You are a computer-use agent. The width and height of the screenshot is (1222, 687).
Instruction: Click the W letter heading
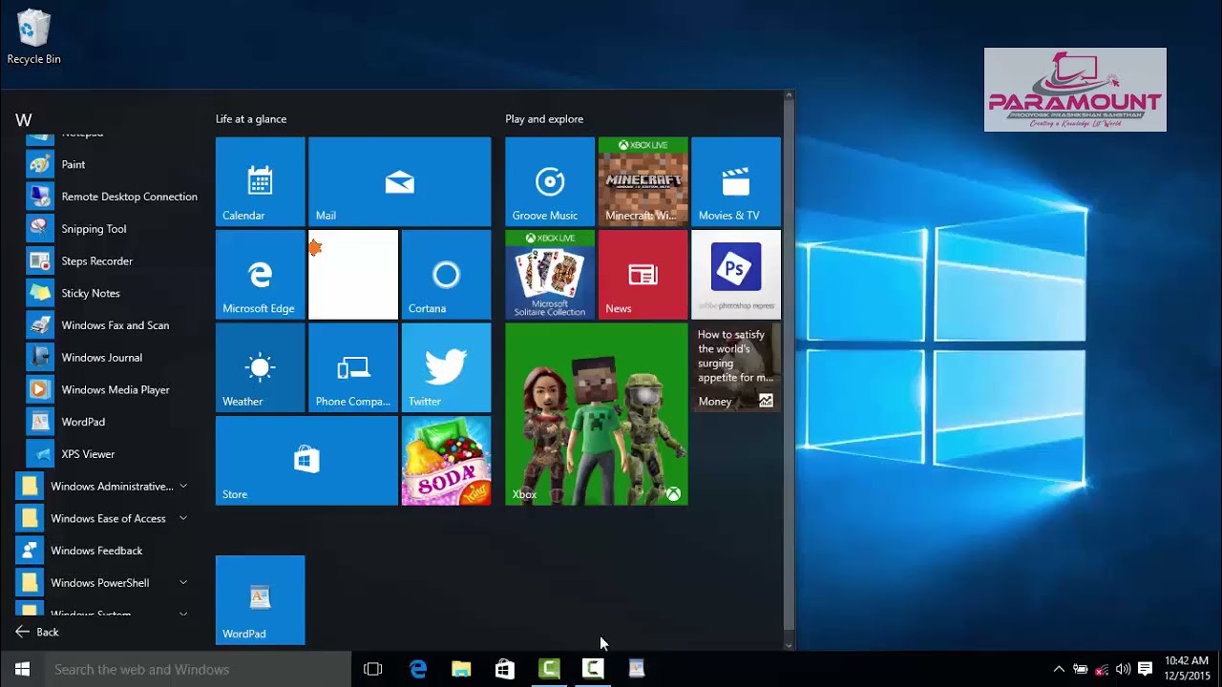click(24, 120)
